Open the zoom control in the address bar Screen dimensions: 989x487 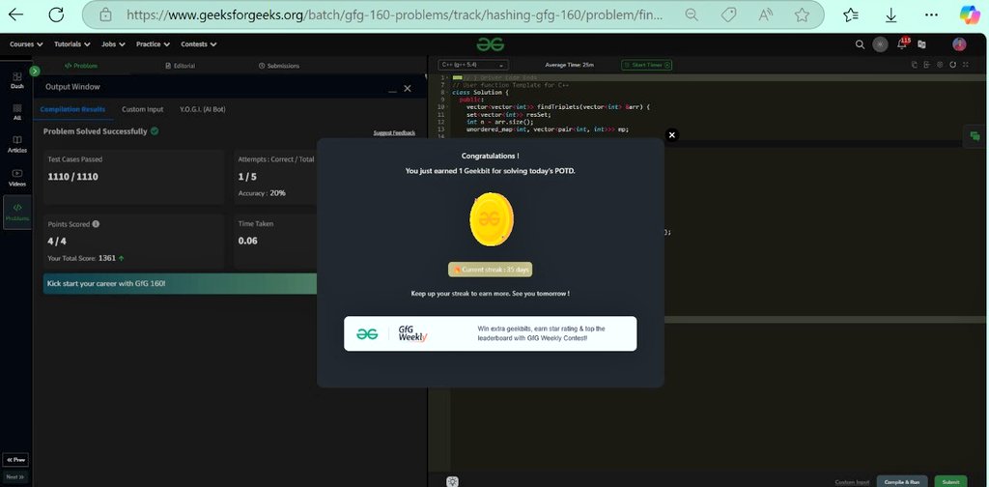point(692,14)
